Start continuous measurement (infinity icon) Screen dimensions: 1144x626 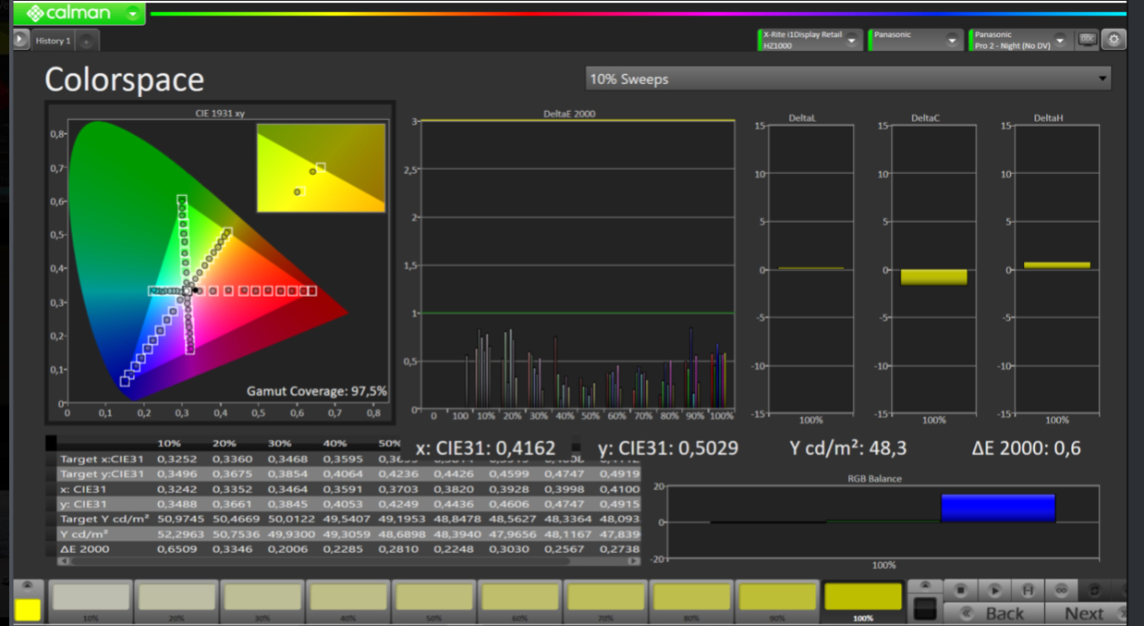click(1062, 589)
